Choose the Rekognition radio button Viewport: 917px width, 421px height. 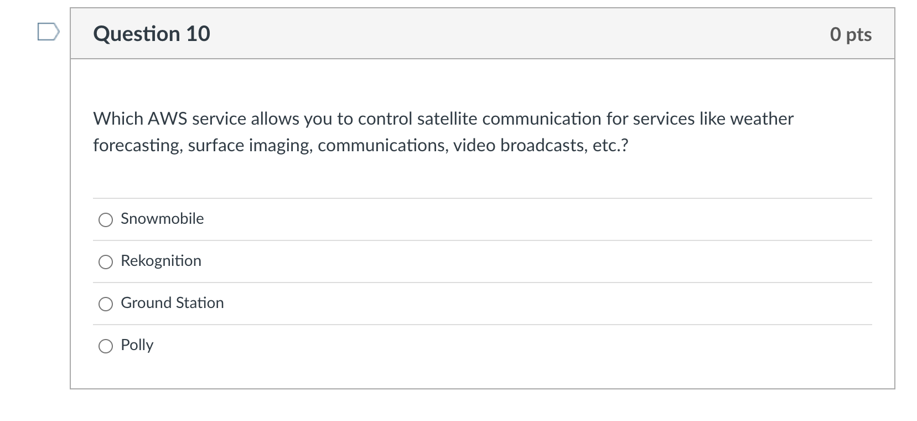[x=106, y=262]
